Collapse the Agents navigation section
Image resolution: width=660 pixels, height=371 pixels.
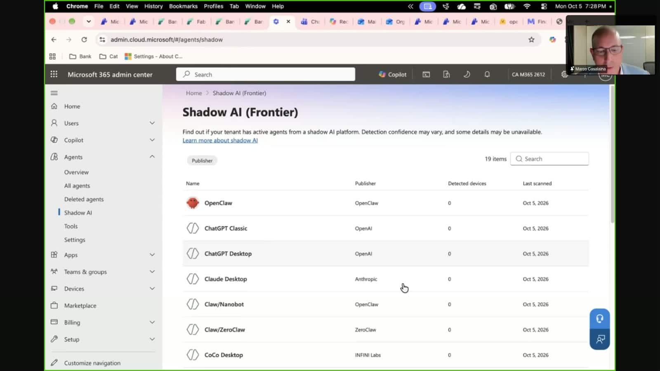point(152,157)
